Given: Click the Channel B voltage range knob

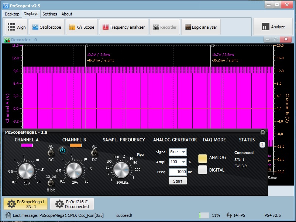Looking at the screenshot, I should click(x=74, y=170).
